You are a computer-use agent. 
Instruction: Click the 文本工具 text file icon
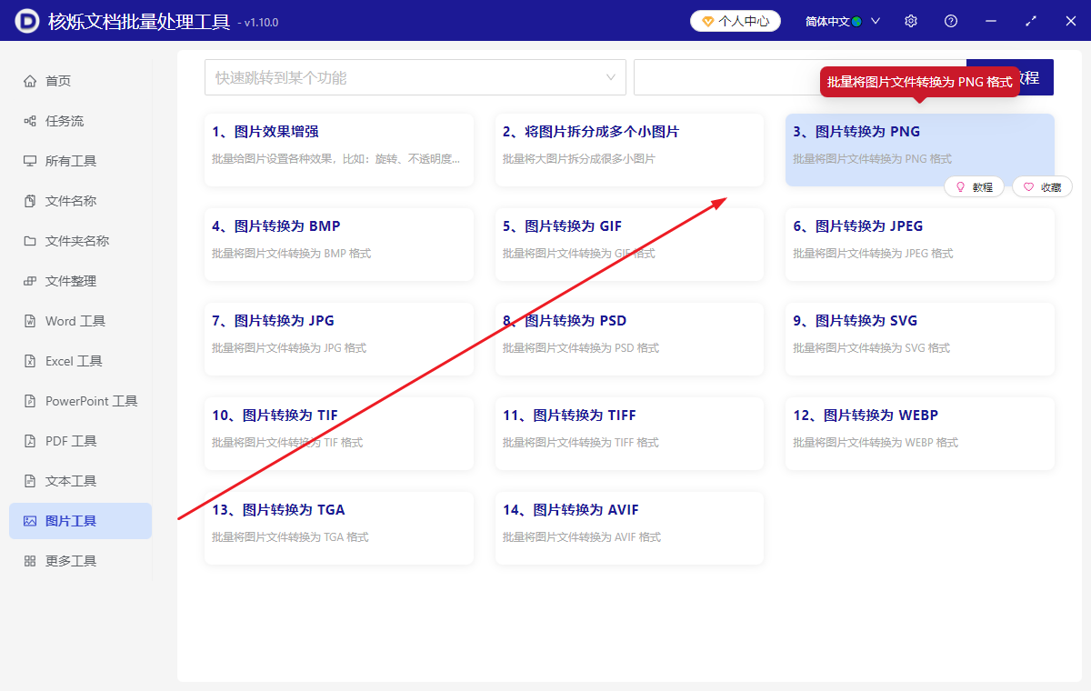click(30, 481)
